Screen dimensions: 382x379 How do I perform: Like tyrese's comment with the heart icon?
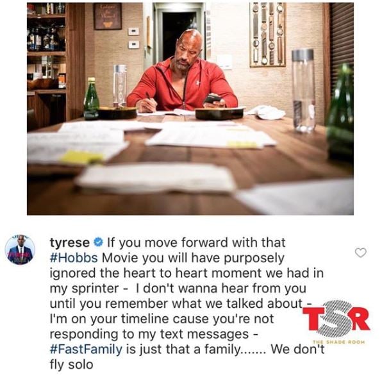361,253
